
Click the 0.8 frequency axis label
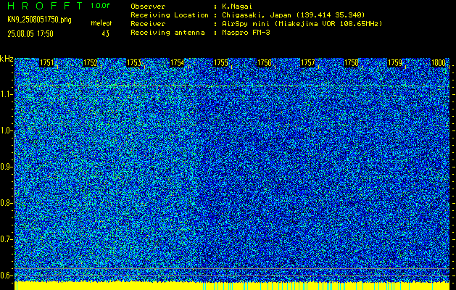pyautogui.click(x=6, y=203)
